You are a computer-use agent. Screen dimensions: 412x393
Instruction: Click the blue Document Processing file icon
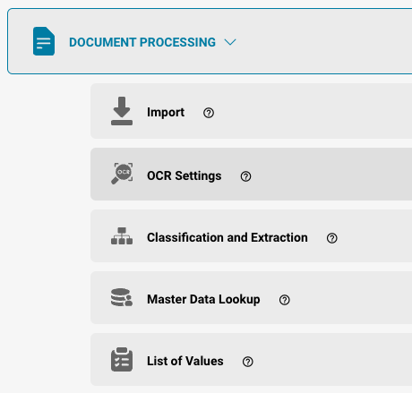(44, 41)
